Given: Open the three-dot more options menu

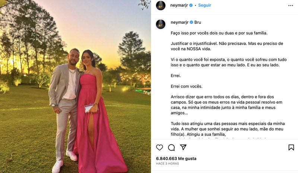Looking at the screenshot, I should click(291, 6).
